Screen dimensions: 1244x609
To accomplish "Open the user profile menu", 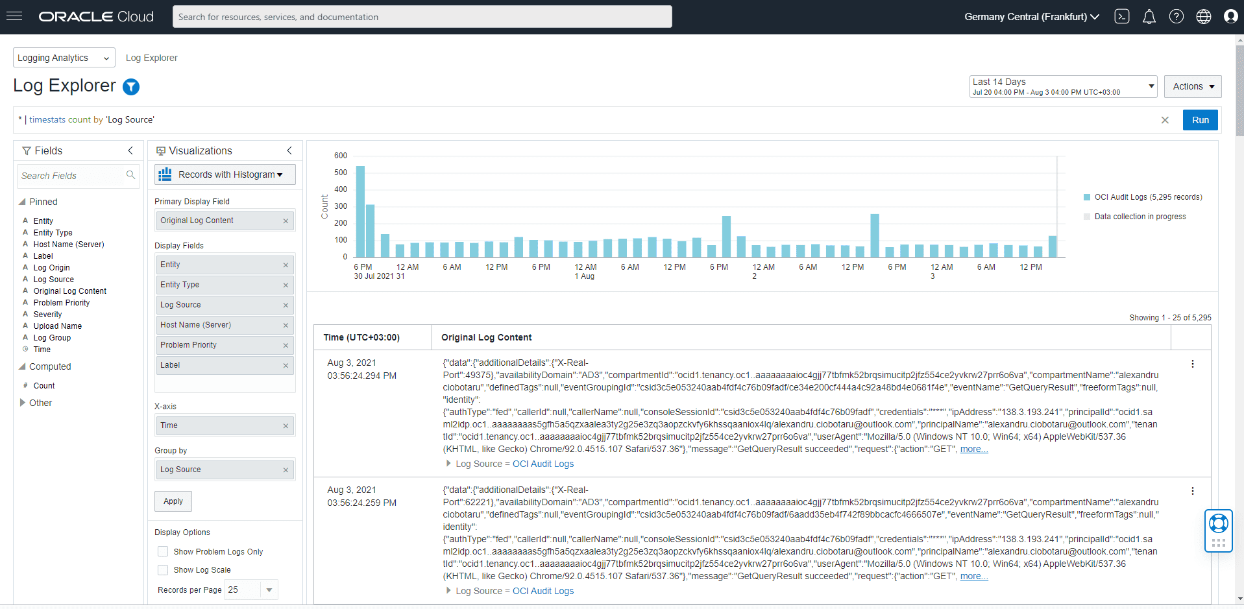I will pyautogui.click(x=1230, y=17).
